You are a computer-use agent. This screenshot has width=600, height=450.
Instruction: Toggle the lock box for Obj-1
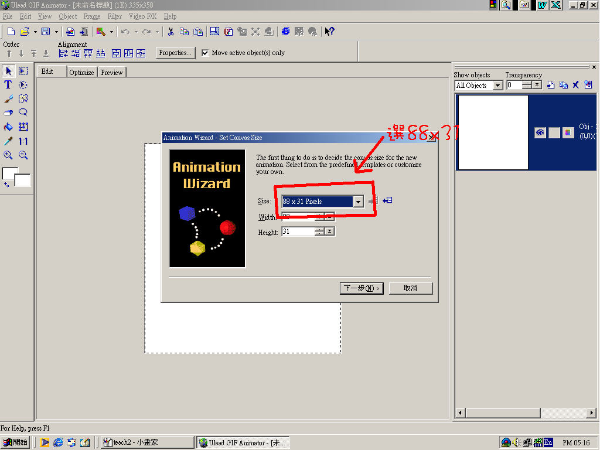(x=554, y=133)
